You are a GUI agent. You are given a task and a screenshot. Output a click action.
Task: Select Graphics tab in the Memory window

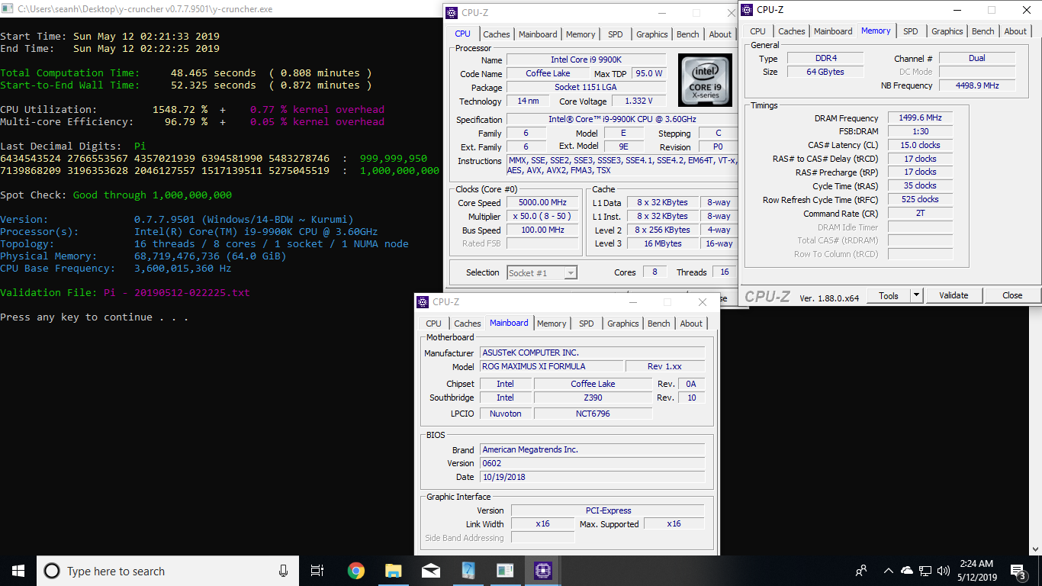[x=947, y=31]
